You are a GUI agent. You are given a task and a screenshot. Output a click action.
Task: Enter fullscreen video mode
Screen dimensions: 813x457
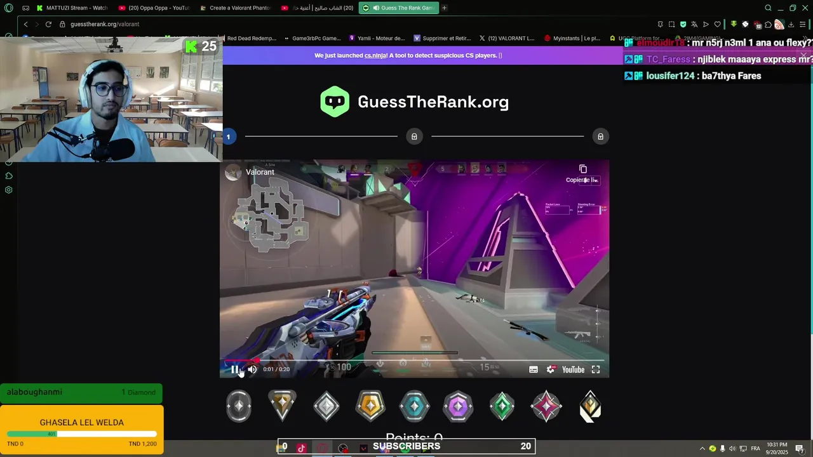[x=596, y=369]
